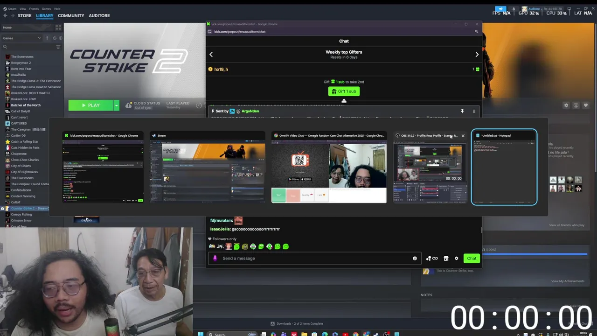The width and height of the screenshot is (597, 336).
Task: Click fdjrnuralam username in chat
Action: tap(221, 220)
